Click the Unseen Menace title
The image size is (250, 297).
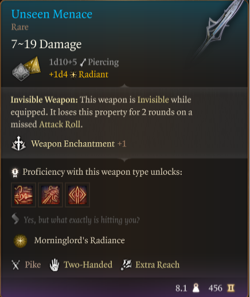click(52, 14)
